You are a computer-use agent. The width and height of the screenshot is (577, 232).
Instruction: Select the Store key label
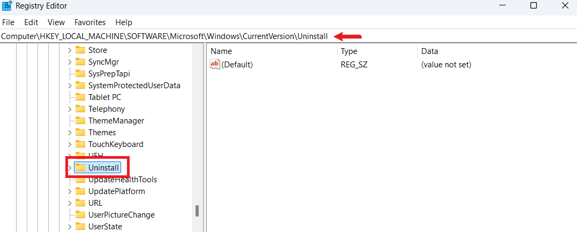pyautogui.click(x=98, y=50)
